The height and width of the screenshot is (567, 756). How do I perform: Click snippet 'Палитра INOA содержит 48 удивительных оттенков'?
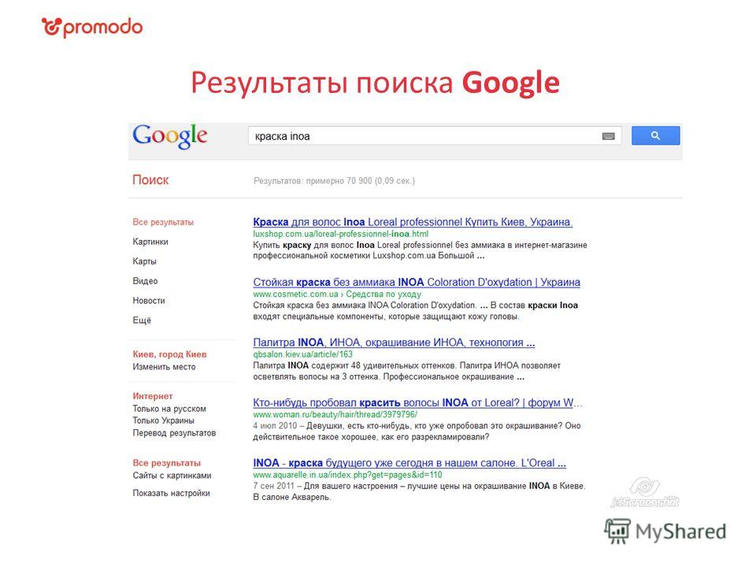[x=354, y=366]
